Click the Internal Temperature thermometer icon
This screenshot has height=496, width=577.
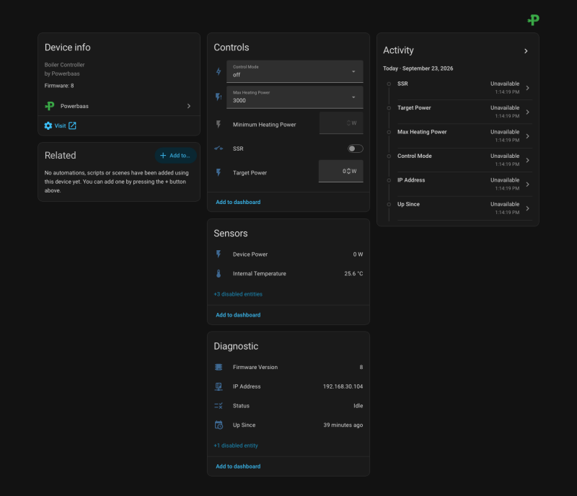(x=219, y=273)
